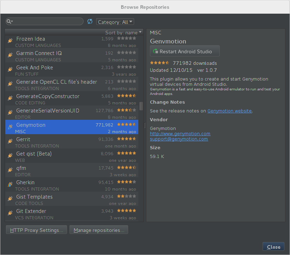This screenshot has width=290, height=255.
Task: Click Manage repositories button
Action: click(99, 230)
